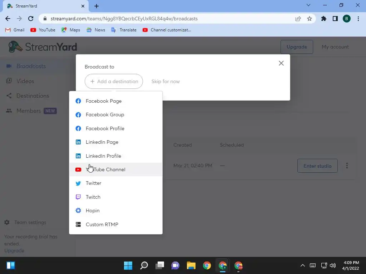
Task: Open the Chrome profile B avatar
Action: pyautogui.click(x=347, y=19)
